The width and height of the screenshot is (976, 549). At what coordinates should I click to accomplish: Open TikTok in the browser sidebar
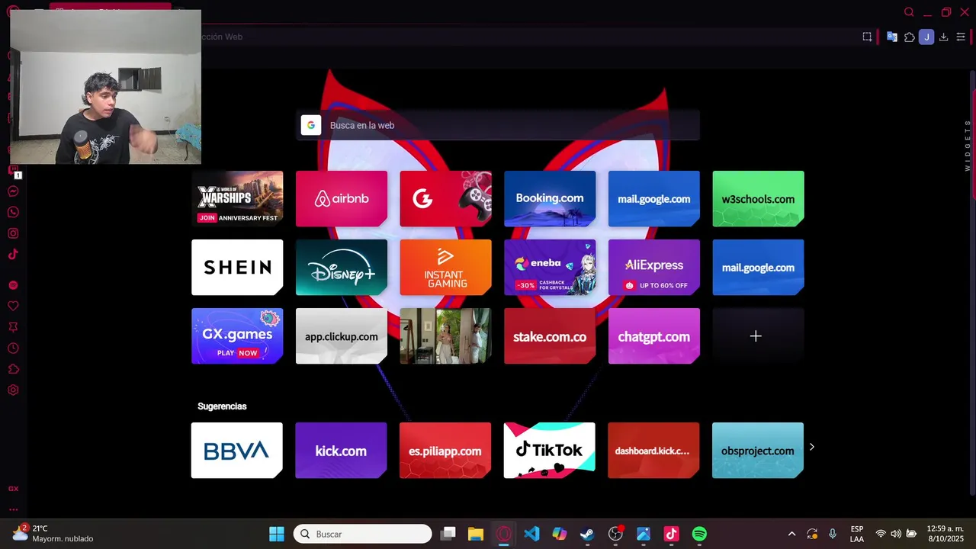(x=13, y=254)
